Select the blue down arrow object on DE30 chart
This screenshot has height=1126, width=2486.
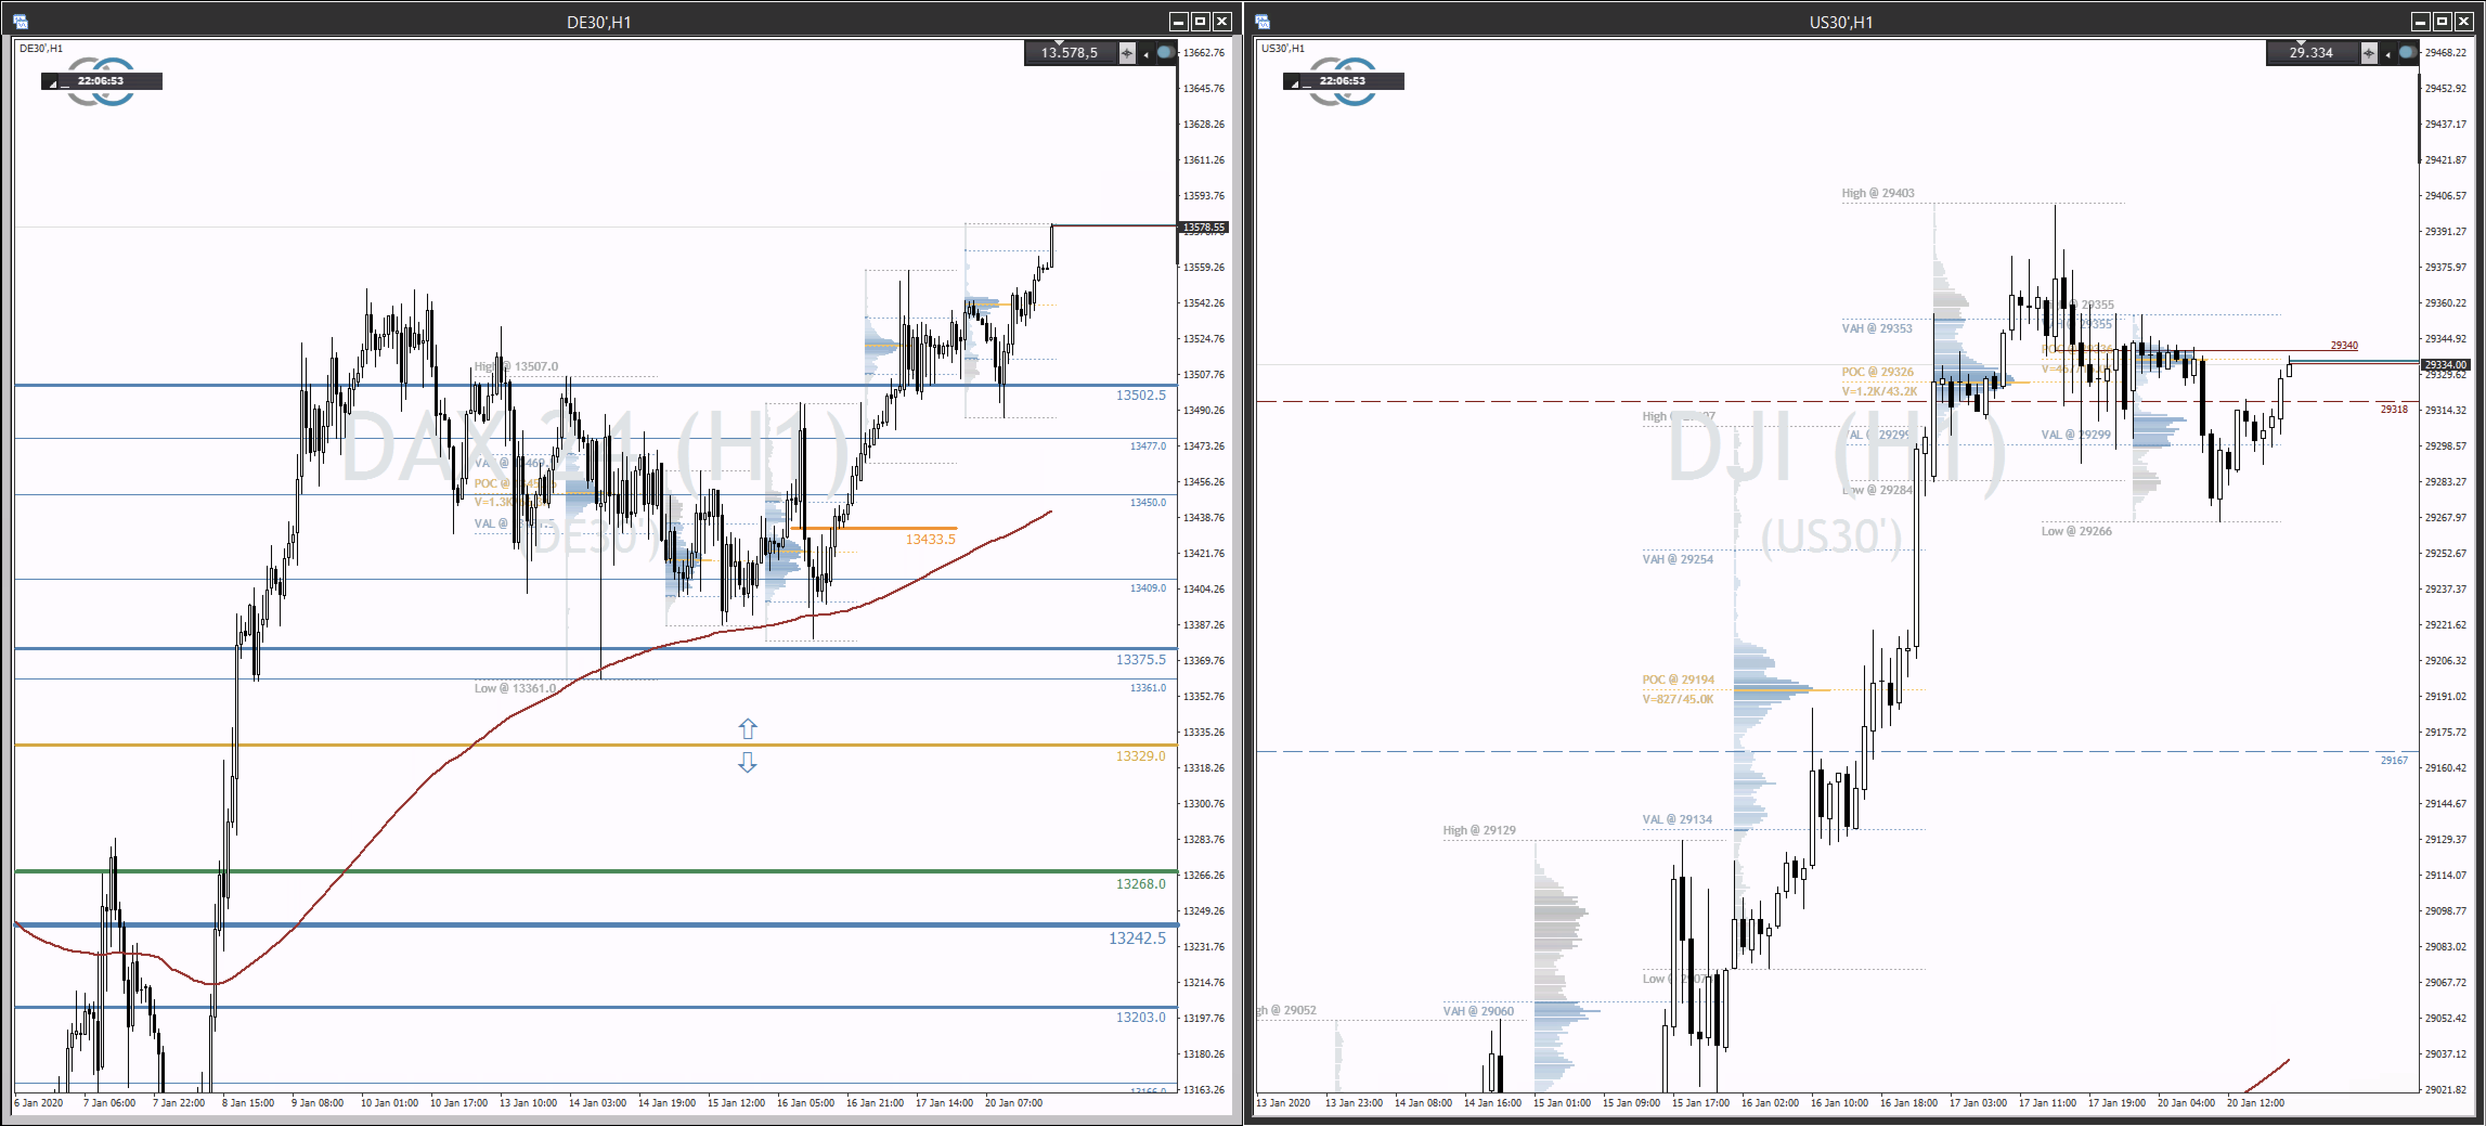coord(747,762)
